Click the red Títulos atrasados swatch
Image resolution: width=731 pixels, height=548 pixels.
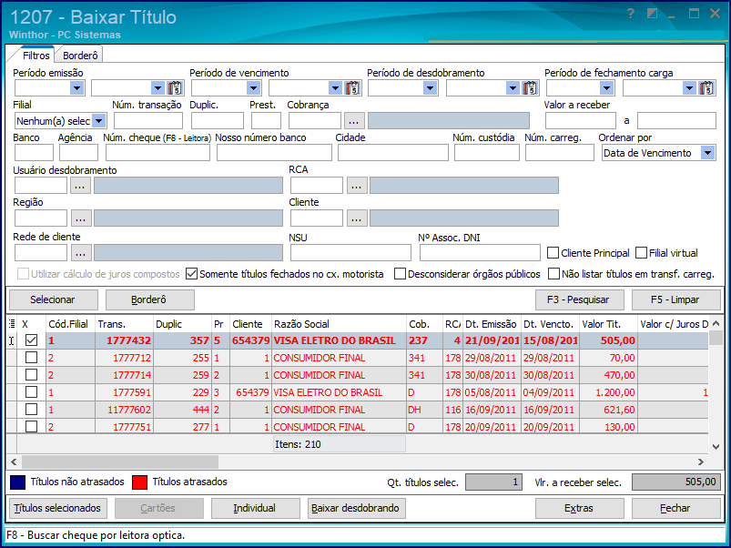140,482
